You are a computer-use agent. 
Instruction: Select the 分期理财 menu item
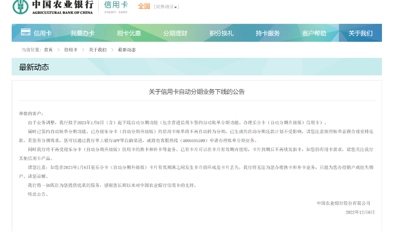point(175,33)
